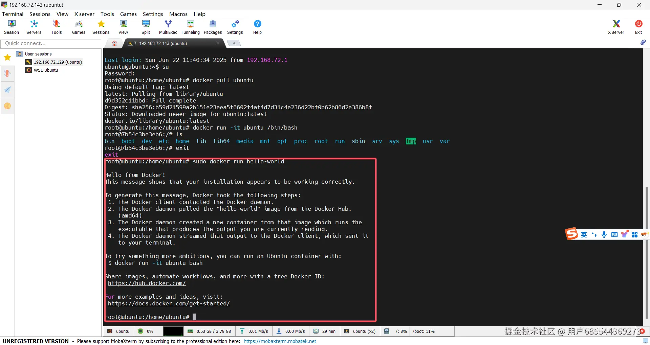Viewport: 650px width, 345px height.
Task: Launch the X server icon
Action: (x=616, y=27)
